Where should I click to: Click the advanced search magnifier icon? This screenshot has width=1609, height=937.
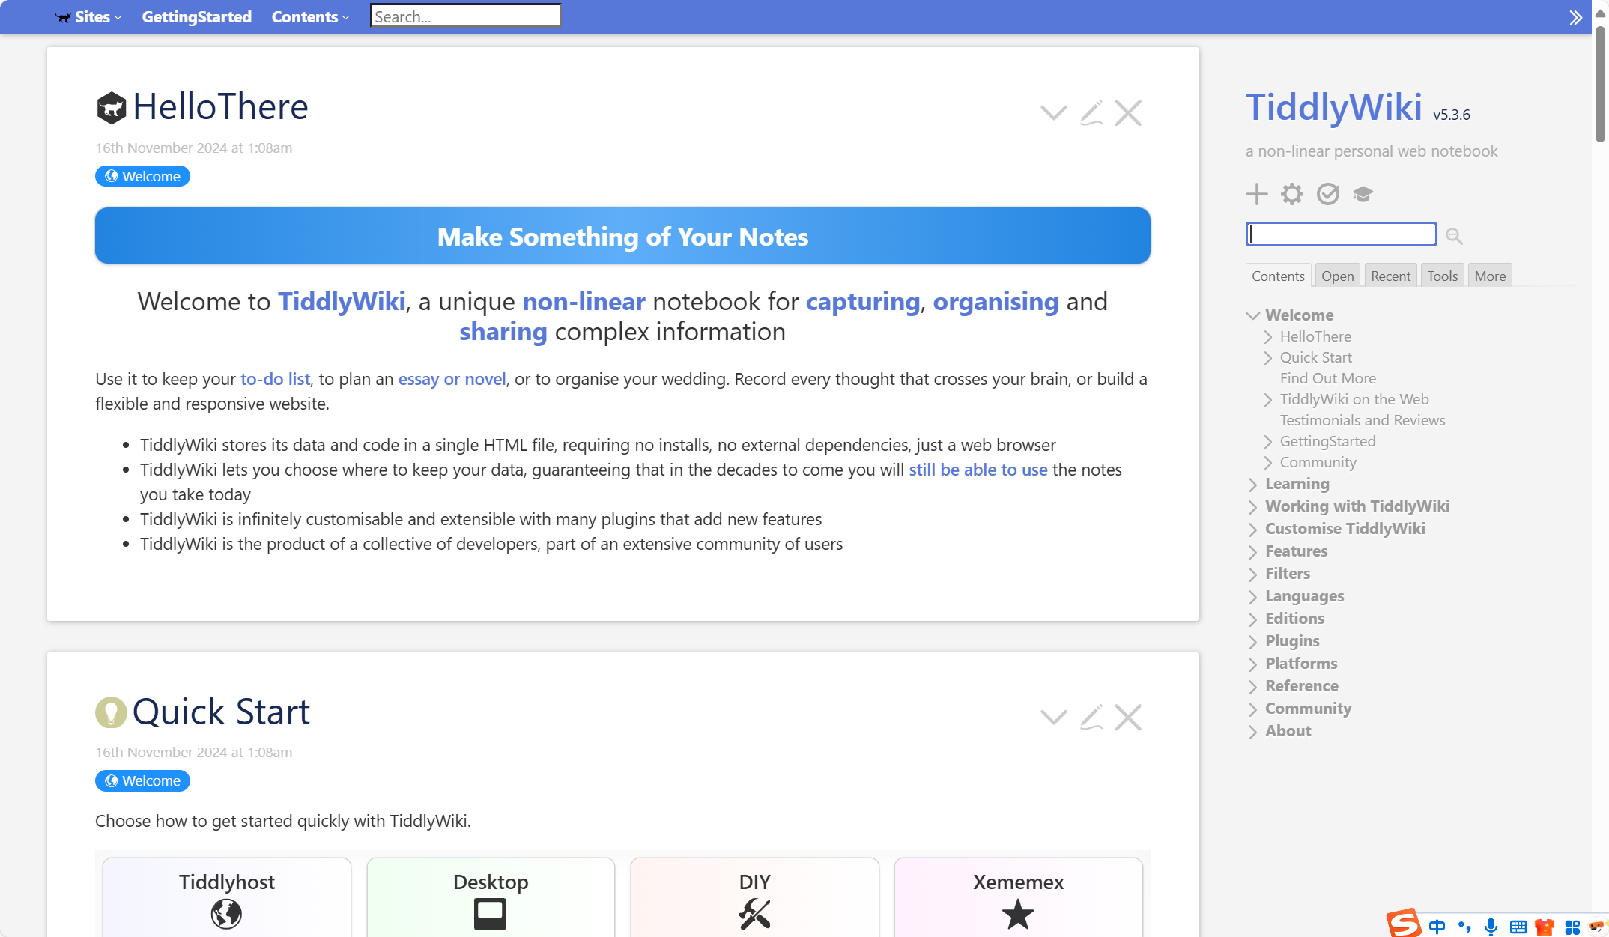click(1454, 236)
